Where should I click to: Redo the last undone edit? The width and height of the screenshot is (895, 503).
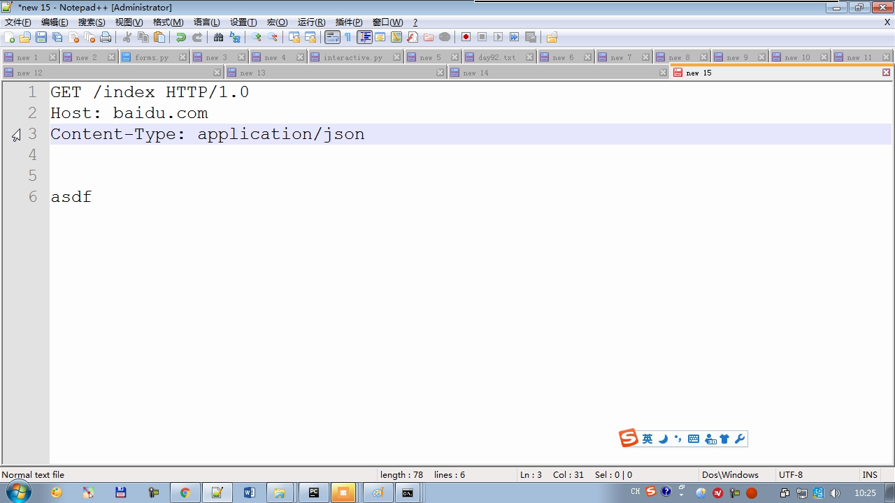tap(197, 38)
